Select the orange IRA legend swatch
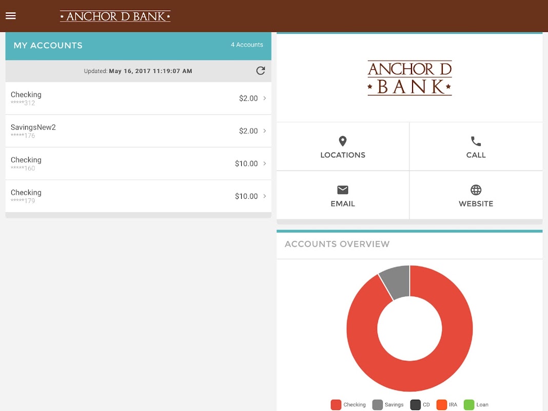This screenshot has width=548, height=411. coord(441,404)
